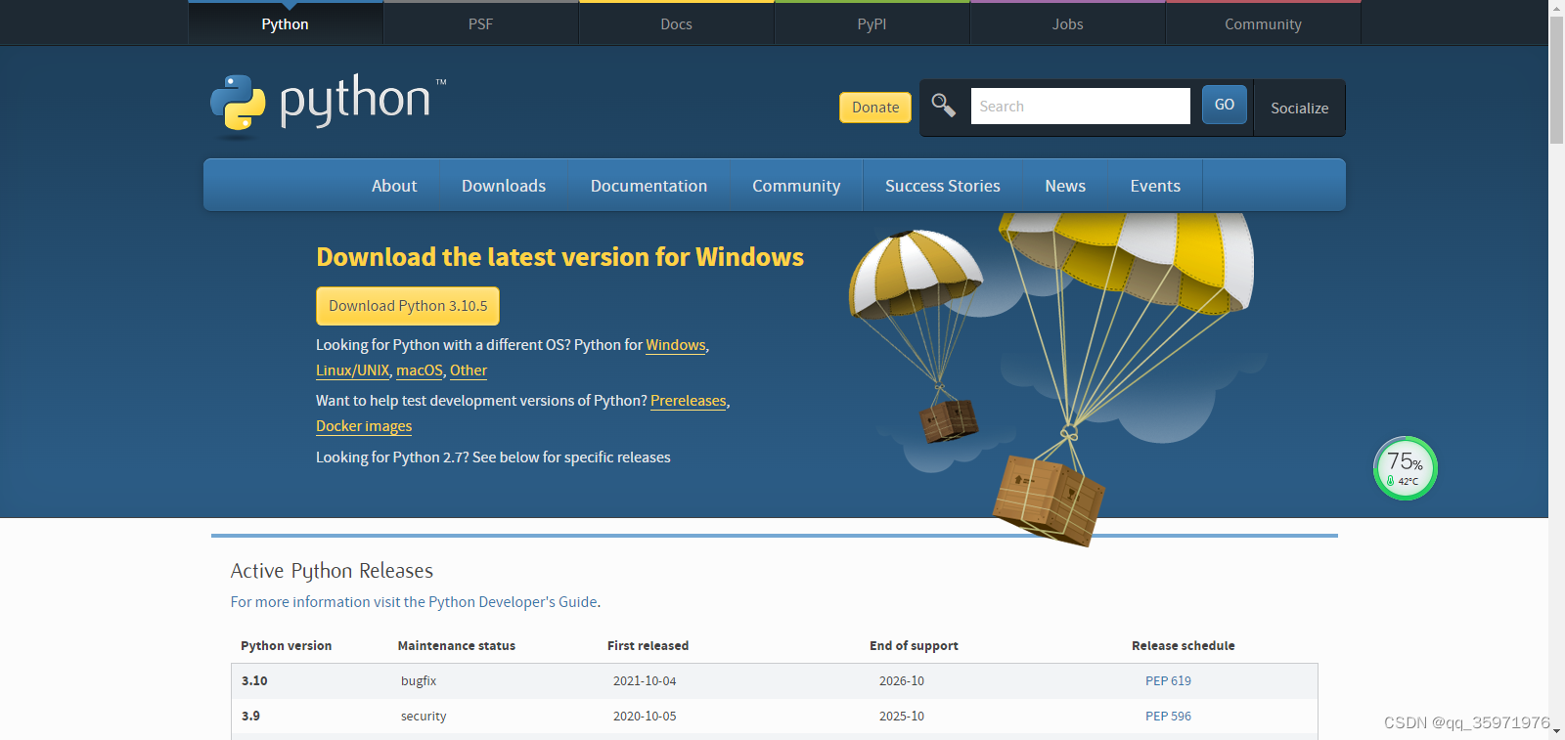Screen dimensions: 1565x740
Task: Click the magnifying glass search icon
Action: point(943,105)
